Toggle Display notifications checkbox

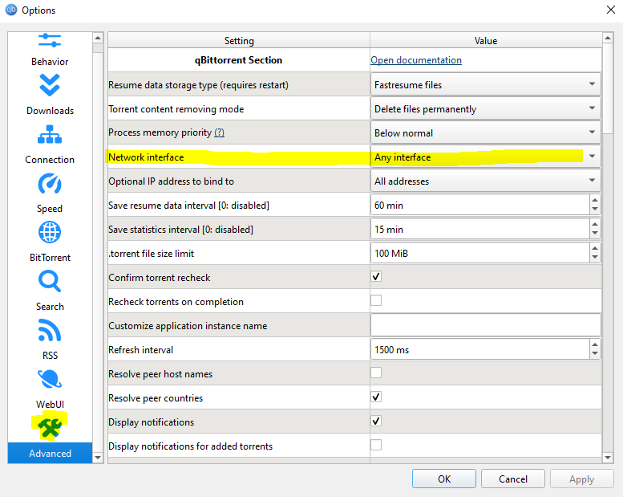(x=376, y=421)
